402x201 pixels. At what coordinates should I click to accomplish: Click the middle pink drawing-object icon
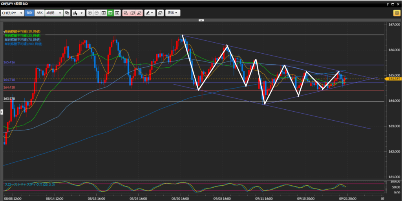click(x=132, y=13)
